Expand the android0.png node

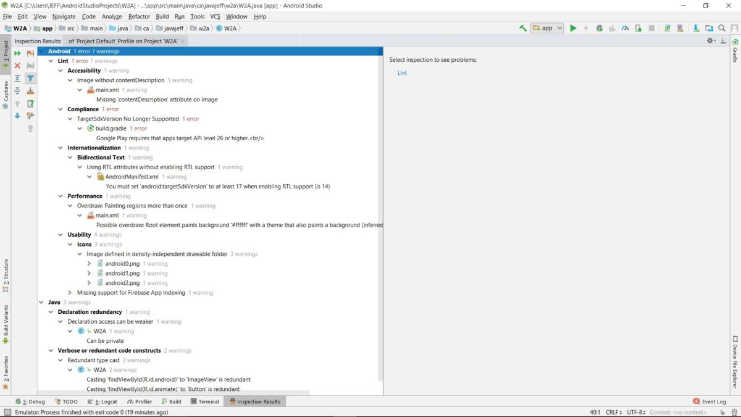point(90,264)
